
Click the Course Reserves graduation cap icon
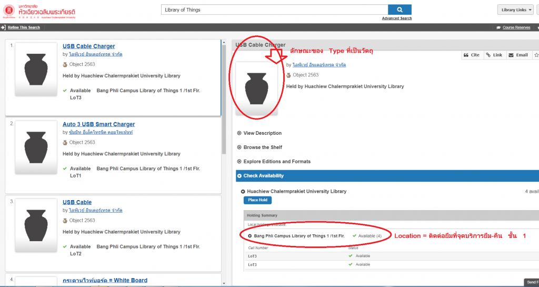pyautogui.click(x=498, y=27)
